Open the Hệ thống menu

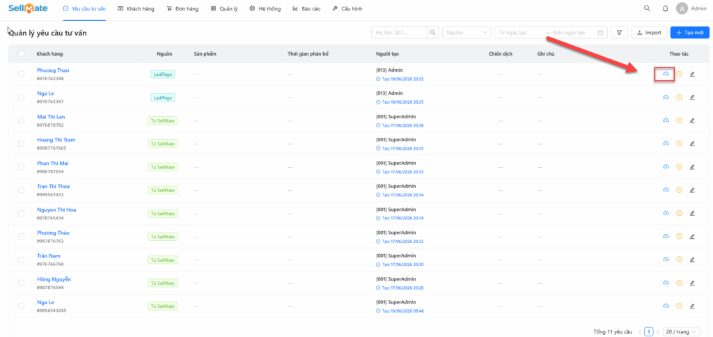265,8
